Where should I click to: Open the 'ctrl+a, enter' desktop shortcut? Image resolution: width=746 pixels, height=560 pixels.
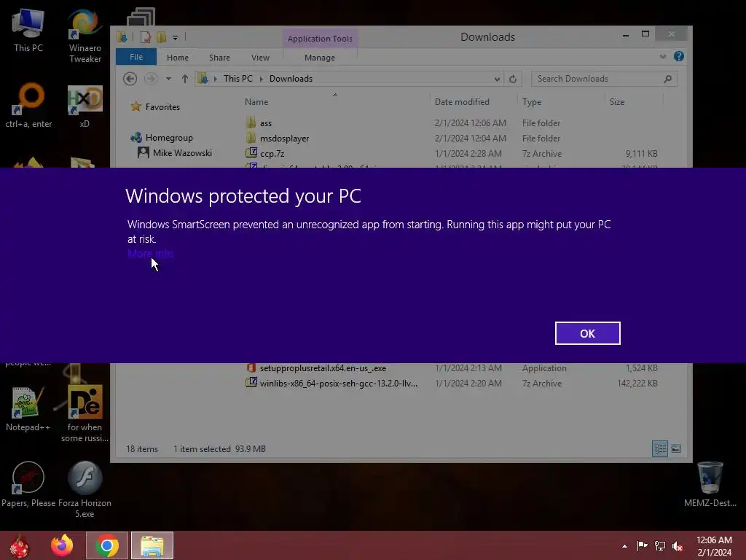pyautogui.click(x=28, y=105)
